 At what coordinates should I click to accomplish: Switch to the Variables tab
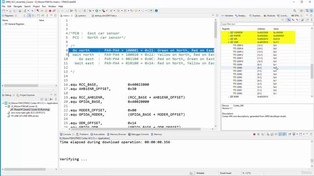click(x=227, y=16)
